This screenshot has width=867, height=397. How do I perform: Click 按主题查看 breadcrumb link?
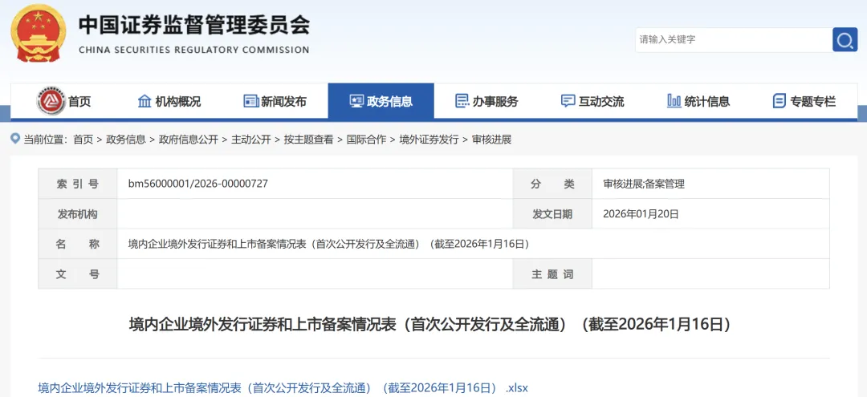pos(308,140)
